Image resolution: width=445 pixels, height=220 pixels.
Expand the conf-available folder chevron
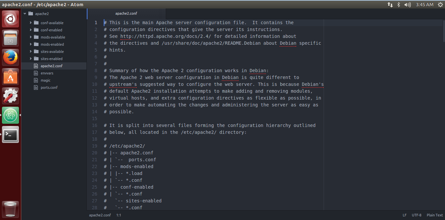(30, 23)
